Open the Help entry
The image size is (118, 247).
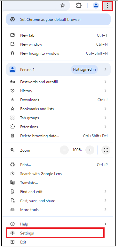point(59,224)
